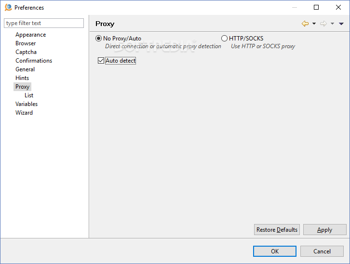Image resolution: width=350 pixels, height=264 pixels.
Task: Click the Restore Defaults button
Action: (277, 230)
